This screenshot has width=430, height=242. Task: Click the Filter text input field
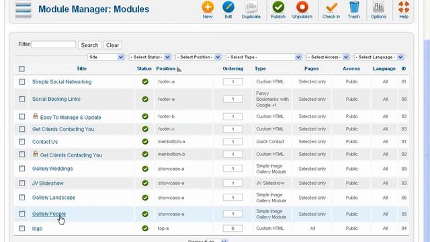tap(54, 44)
